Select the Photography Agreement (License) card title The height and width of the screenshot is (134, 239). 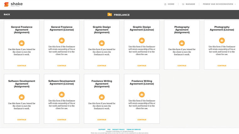[x=222, y=28]
